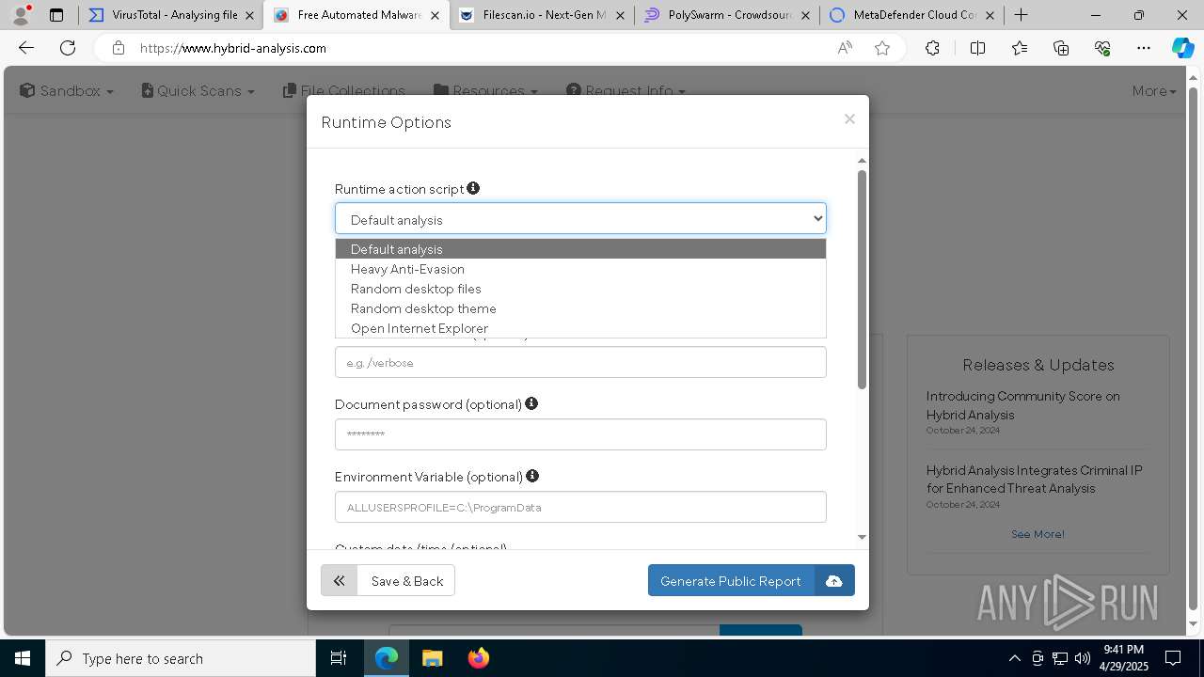Open the Runtime action script dropdown
Image resolution: width=1204 pixels, height=677 pixels.
pos(580,219)
